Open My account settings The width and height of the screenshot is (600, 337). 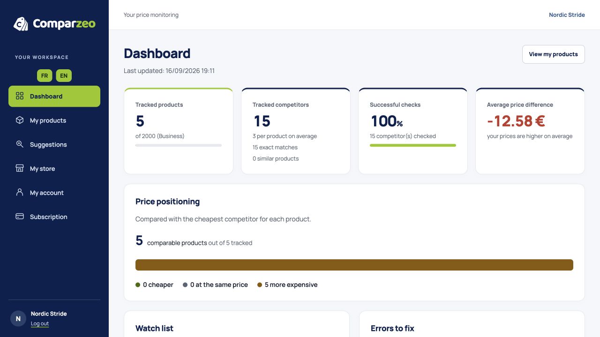[x=54, y=193]
